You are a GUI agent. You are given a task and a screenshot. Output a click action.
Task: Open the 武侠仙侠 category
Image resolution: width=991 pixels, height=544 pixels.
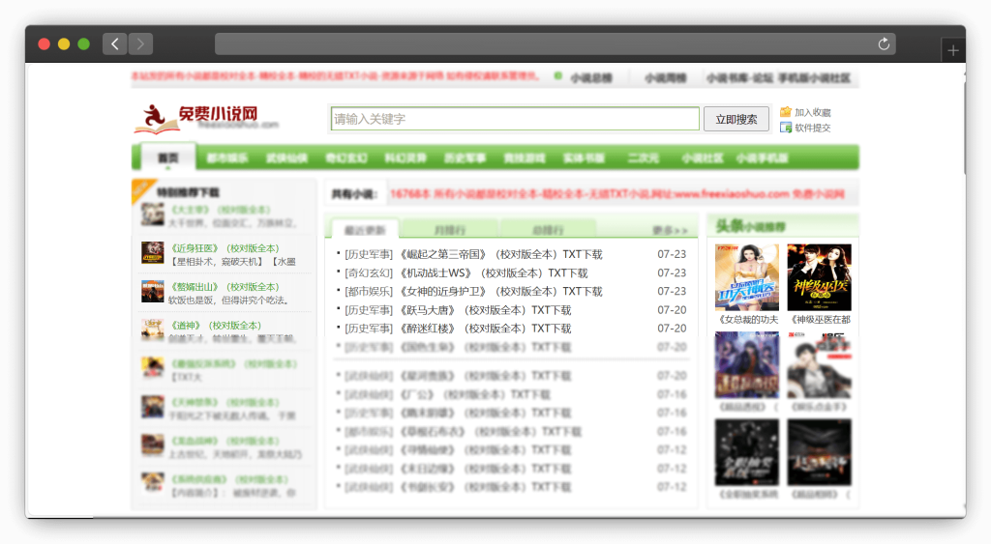tap(286, 157)
